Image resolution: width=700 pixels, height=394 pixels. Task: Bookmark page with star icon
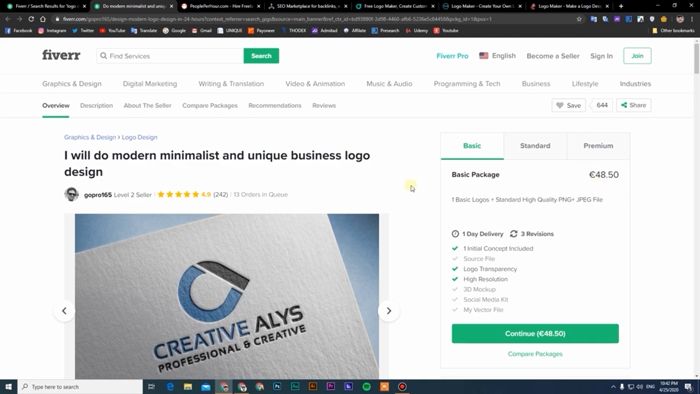click(579, 19)
